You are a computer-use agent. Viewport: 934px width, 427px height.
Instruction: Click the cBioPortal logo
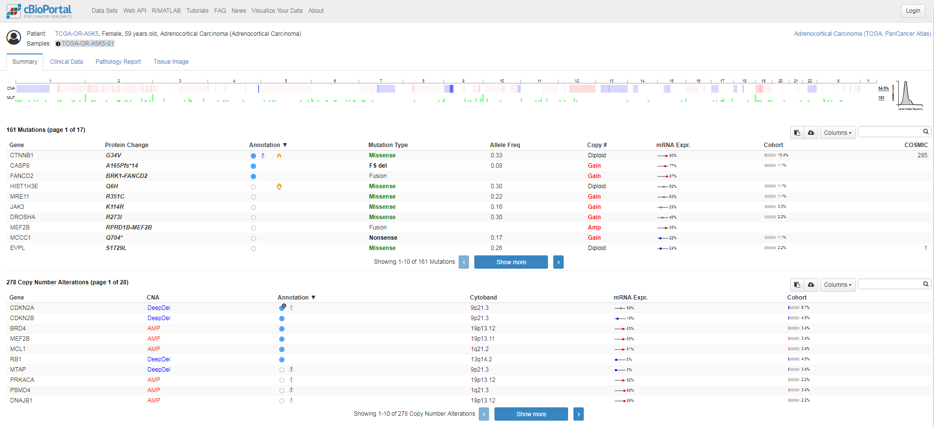pos(39,11)
